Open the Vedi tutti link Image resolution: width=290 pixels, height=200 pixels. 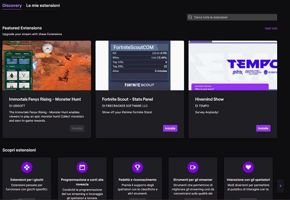click(x=271, y=28)
